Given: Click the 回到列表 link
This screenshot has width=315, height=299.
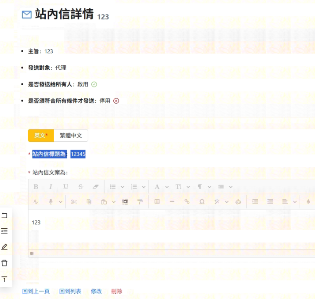Looking at the screenshot, I should pos(70,291).
